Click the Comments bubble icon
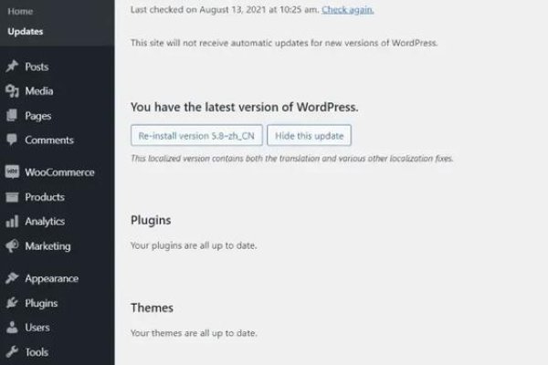This screenshot has width=548, height=365. pyautogui.click(x=12, y=141)
